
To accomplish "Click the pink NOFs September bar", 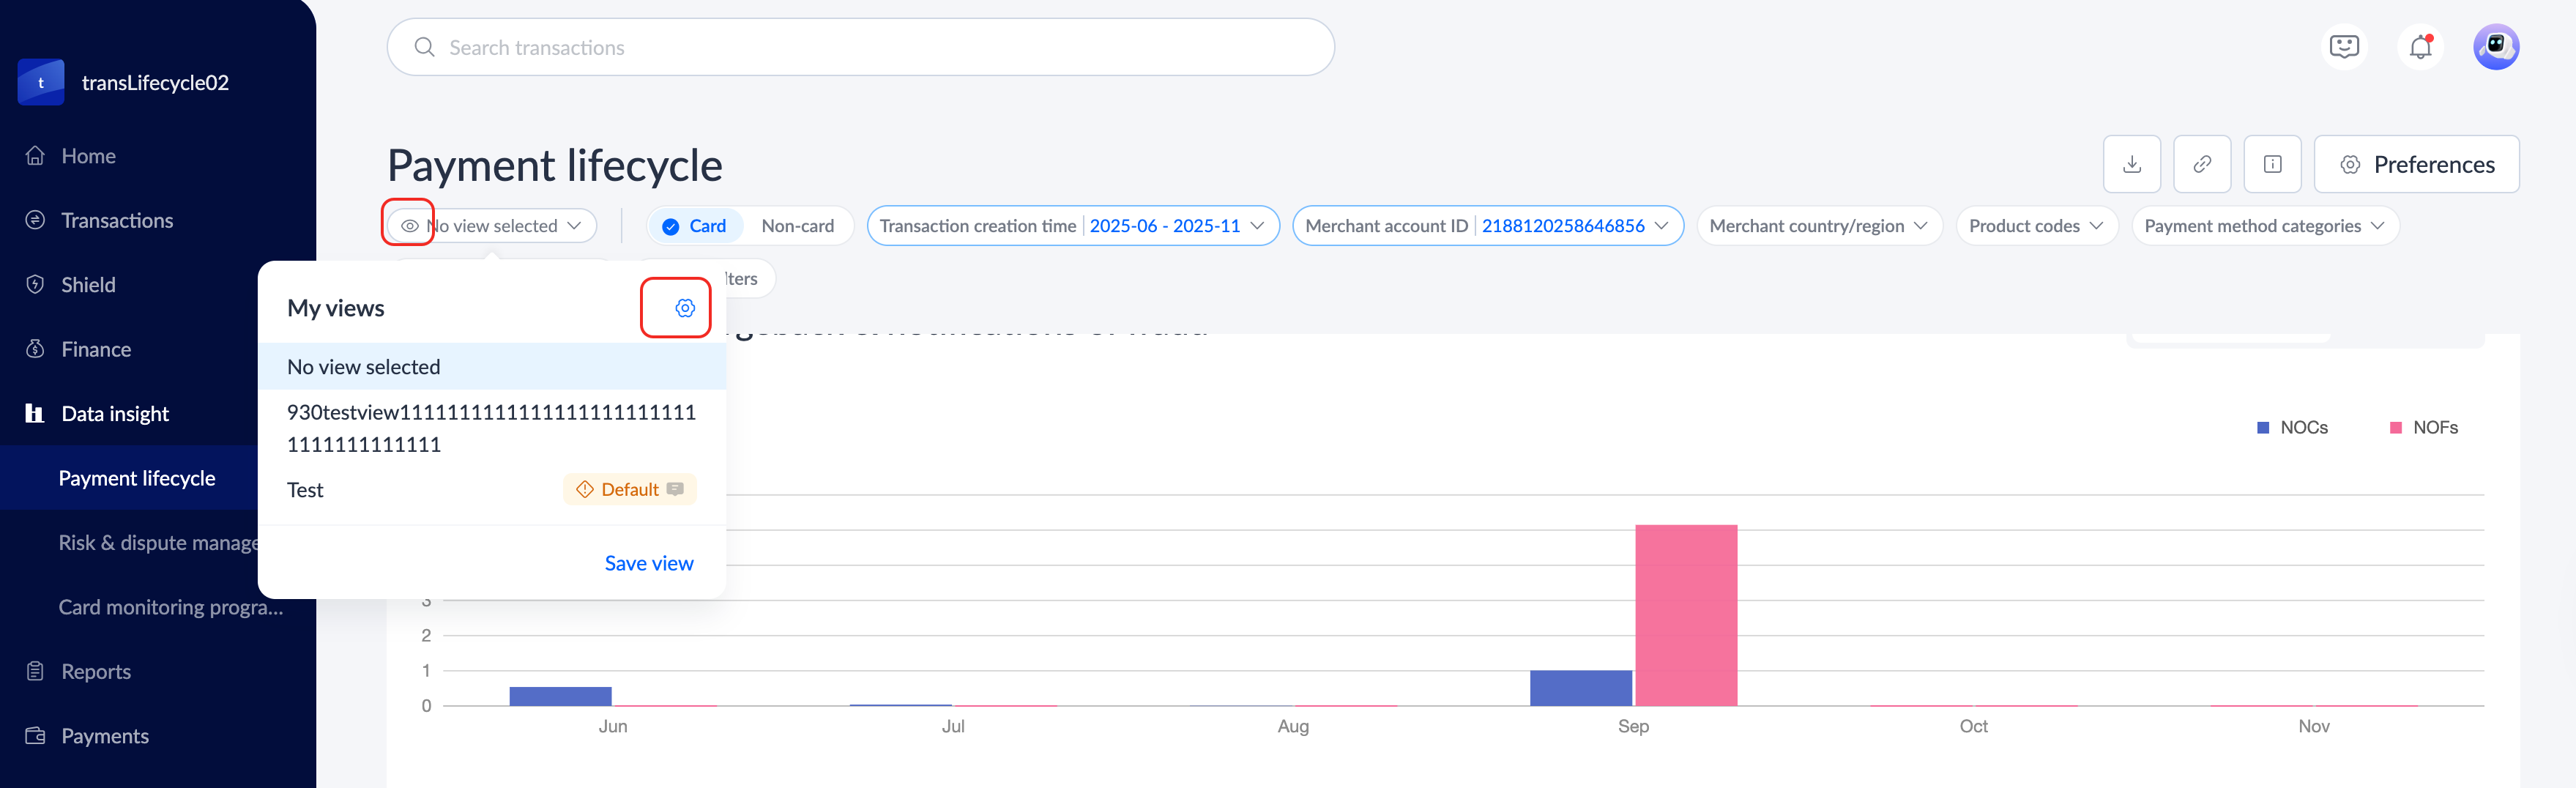I will (x=1685, y=614).
